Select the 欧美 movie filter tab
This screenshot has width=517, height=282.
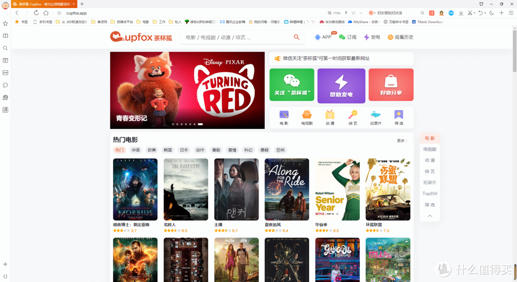click(x=152, y=150)
